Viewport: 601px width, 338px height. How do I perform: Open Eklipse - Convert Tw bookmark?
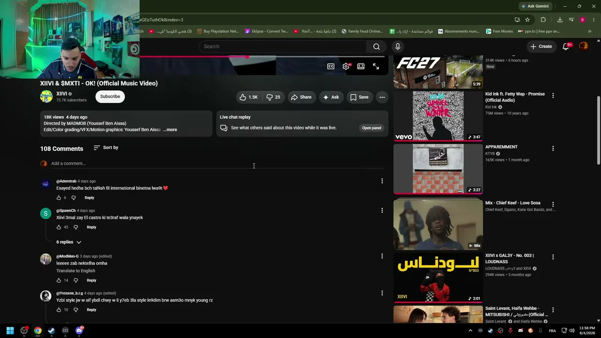point(266,31)
